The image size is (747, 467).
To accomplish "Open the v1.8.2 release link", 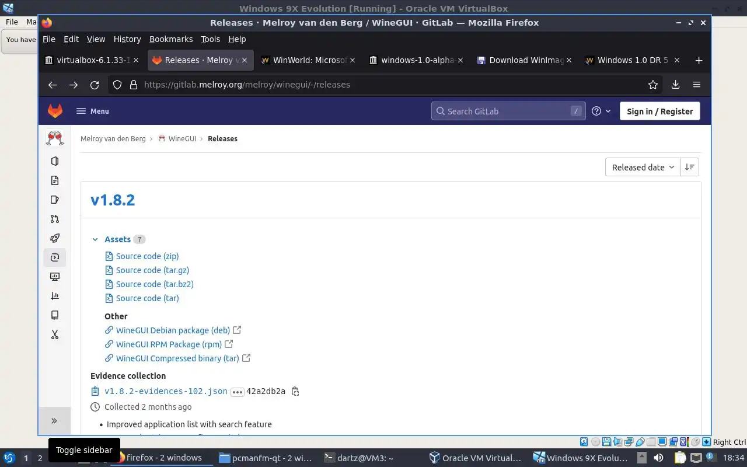I will [113, 200].
